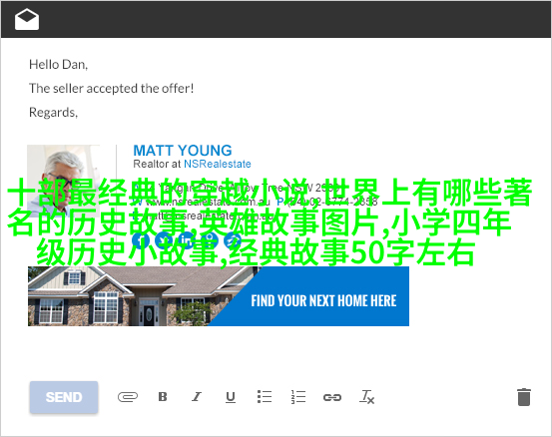This screenshot has height=437, width=552.
Task: Open the Facebook icon in signature
Action: [141, 240]
